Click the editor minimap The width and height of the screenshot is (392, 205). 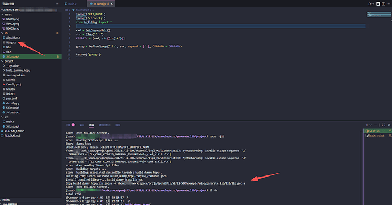[x=378, y=15]
